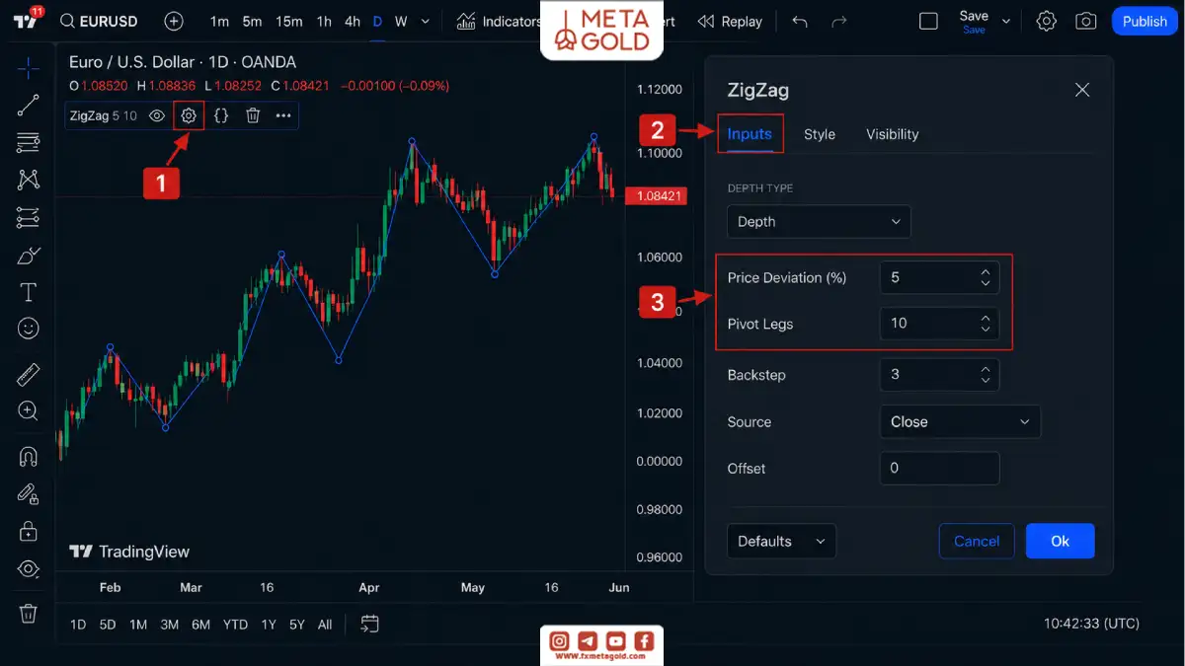Publish the chart idea
The height and width of the screenshot is (666, 1185).
[1145, 21]
